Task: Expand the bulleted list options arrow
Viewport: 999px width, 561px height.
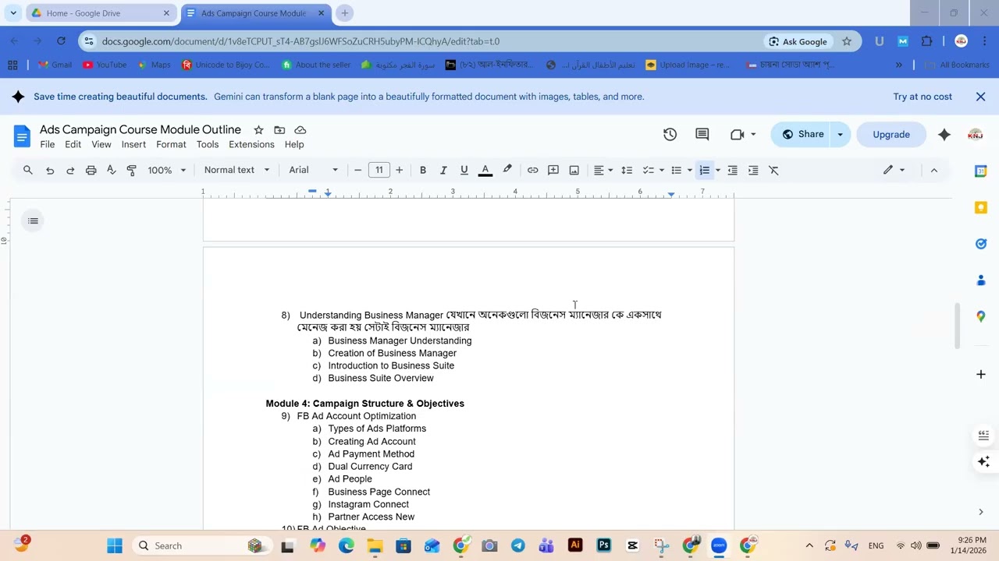Action: [x=690, y=170]
